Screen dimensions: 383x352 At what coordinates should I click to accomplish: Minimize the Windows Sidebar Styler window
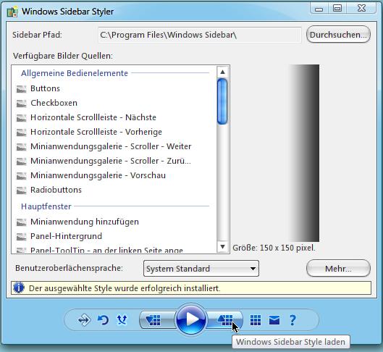coord(319,9)
